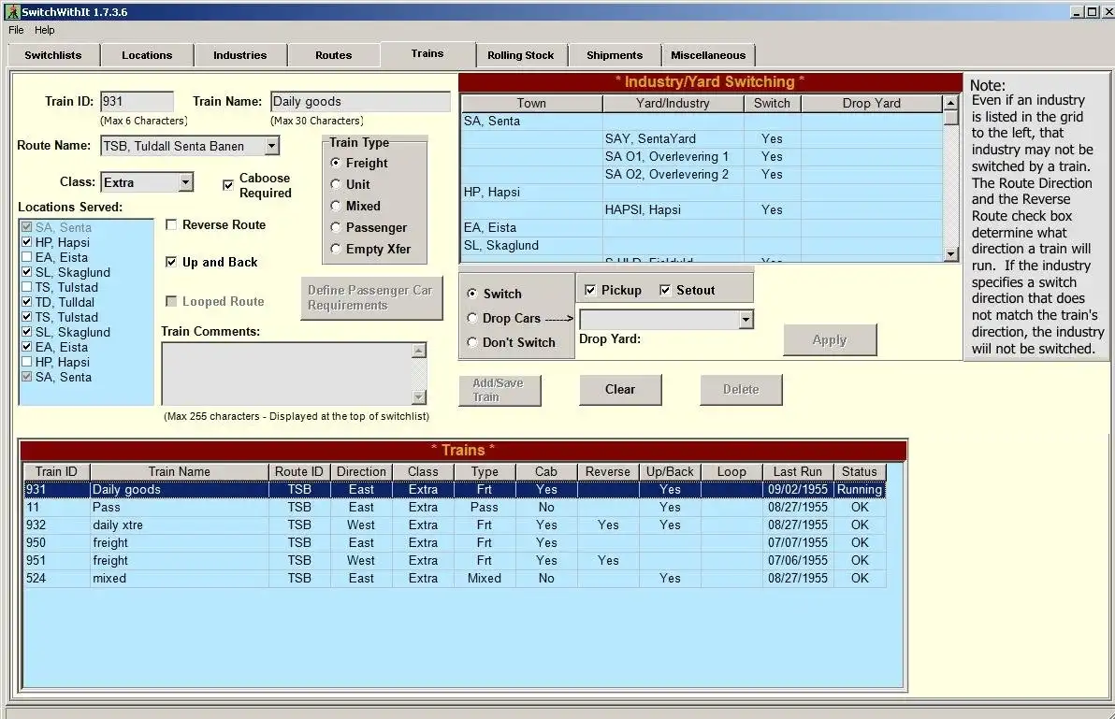This screenshot has width=1115, height=719.
Task: Enable the TS, Tulstad location
Action: [x=26, y=287]
